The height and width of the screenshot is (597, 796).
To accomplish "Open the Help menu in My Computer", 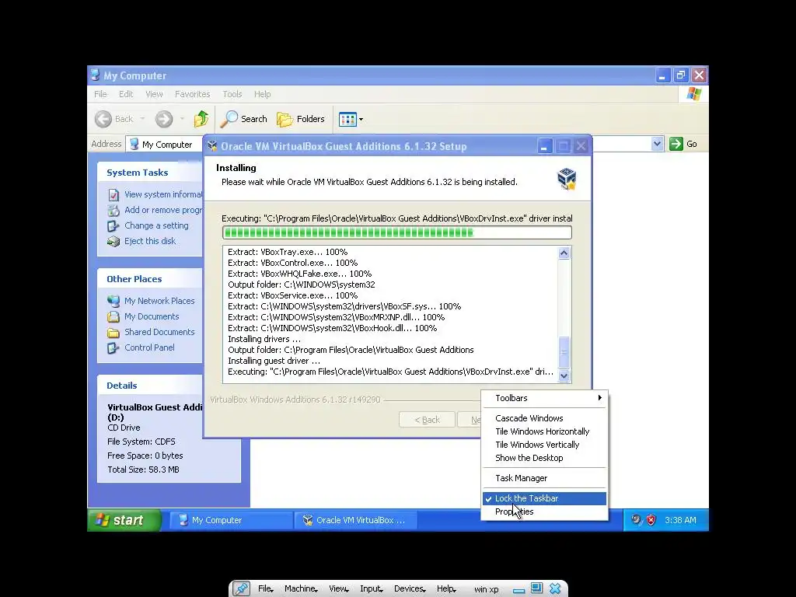I will (263, 94).
